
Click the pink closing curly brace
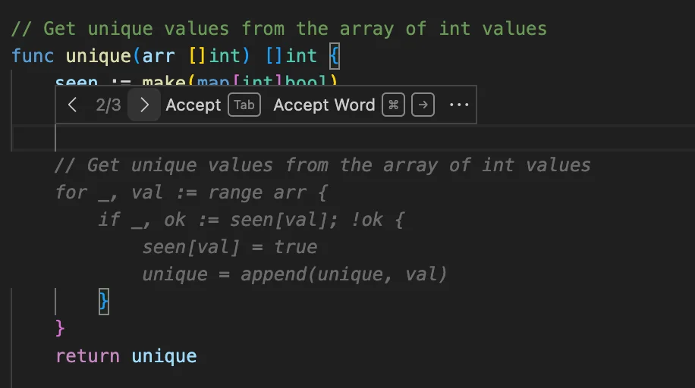61,328
